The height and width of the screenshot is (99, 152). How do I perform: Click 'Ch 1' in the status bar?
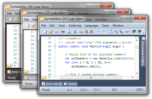click(x=97, y=90)
